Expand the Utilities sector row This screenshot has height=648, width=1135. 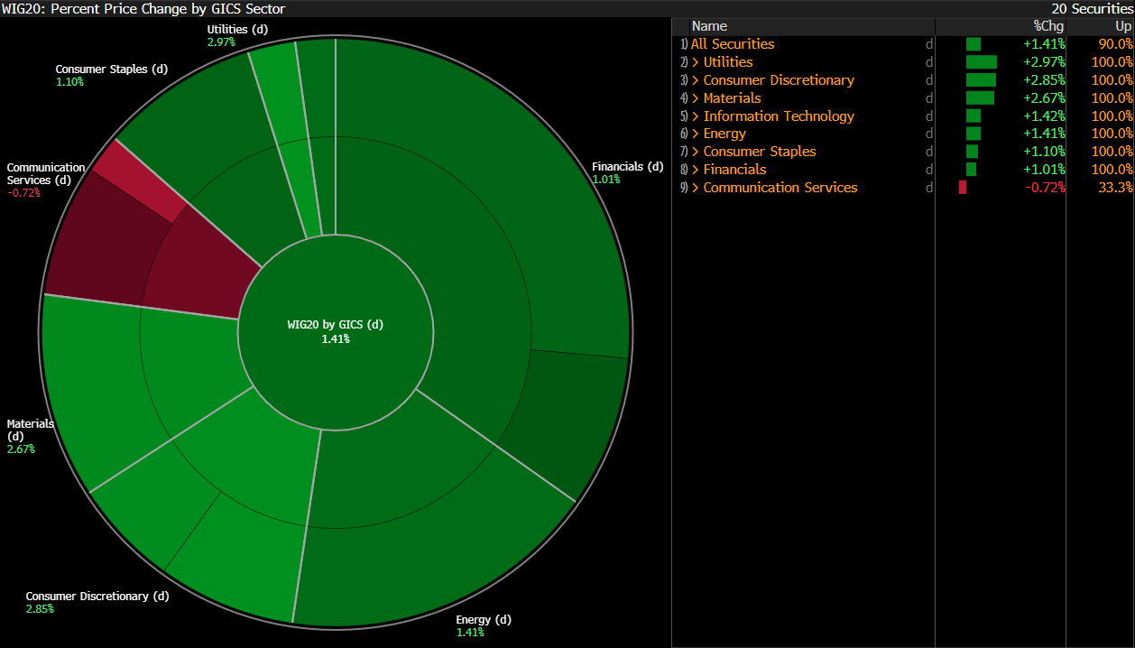pyautogui.click(x=696, y=62)
